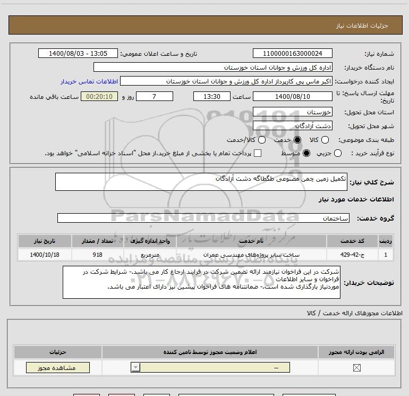Click the اعلام وضعیت مجوز توسط تامین کننده header
The height and width of the screenshot is (396, 409).
[210, 352]
